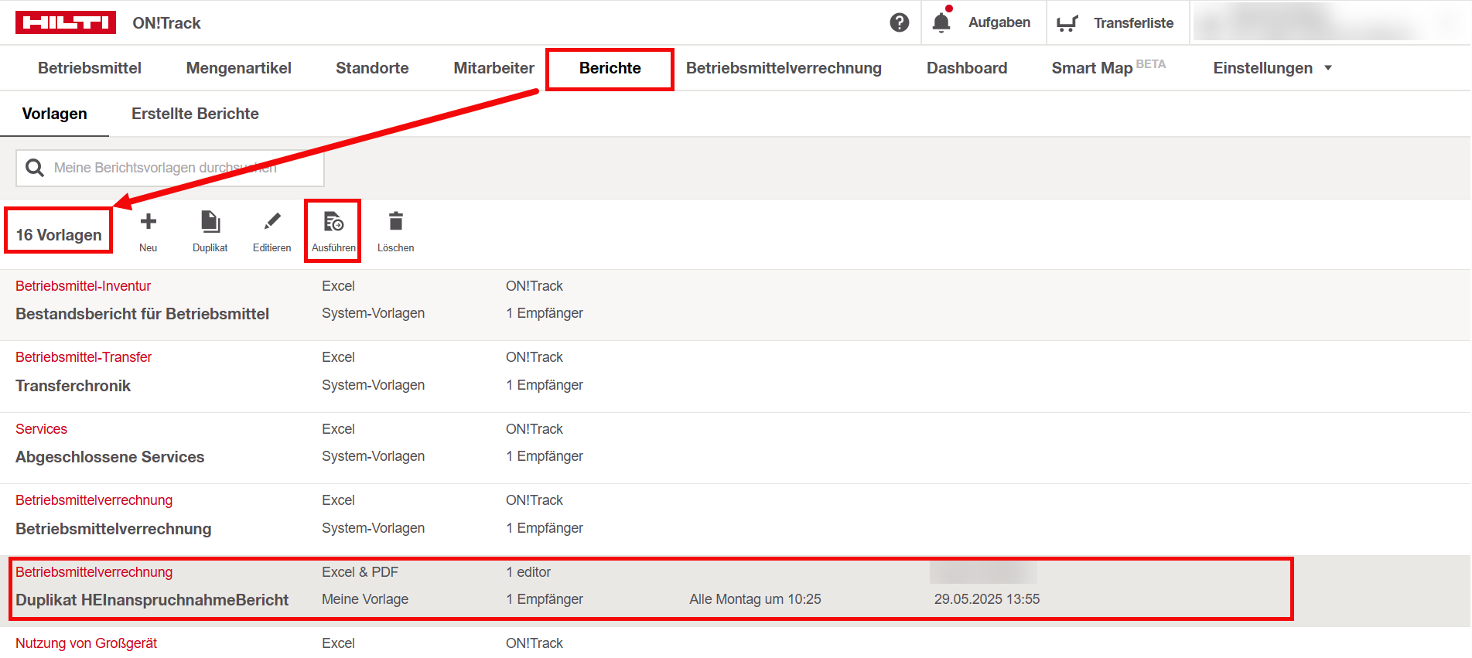Duplicate the template using Duplikat icon
The width and height of the screenshot is (1472, 658).
pyautogui.click(x=210, y=231)
